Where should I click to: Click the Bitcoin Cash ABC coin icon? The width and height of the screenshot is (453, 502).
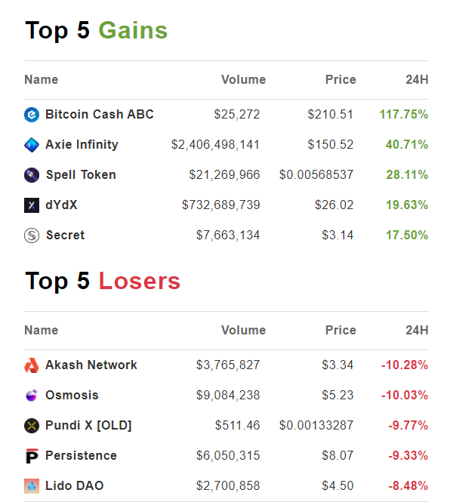[x=32, y=115]
